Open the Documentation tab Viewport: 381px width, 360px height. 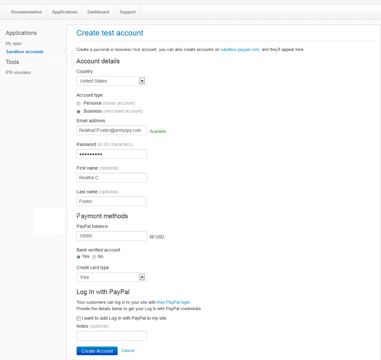pyautogui.click(x=27, y=12)
